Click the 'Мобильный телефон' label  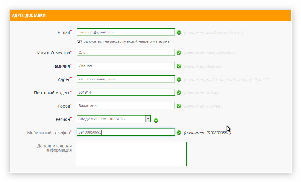[x=48, y=133]
